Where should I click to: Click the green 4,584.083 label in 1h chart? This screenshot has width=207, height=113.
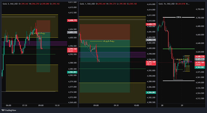200,67
